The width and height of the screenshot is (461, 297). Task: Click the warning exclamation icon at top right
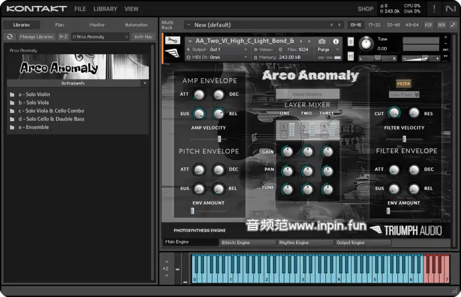(x=434, y=9)
